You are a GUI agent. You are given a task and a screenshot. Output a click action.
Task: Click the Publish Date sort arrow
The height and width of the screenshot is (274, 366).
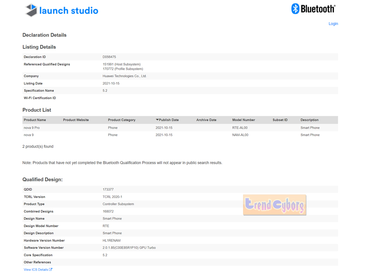157,120
